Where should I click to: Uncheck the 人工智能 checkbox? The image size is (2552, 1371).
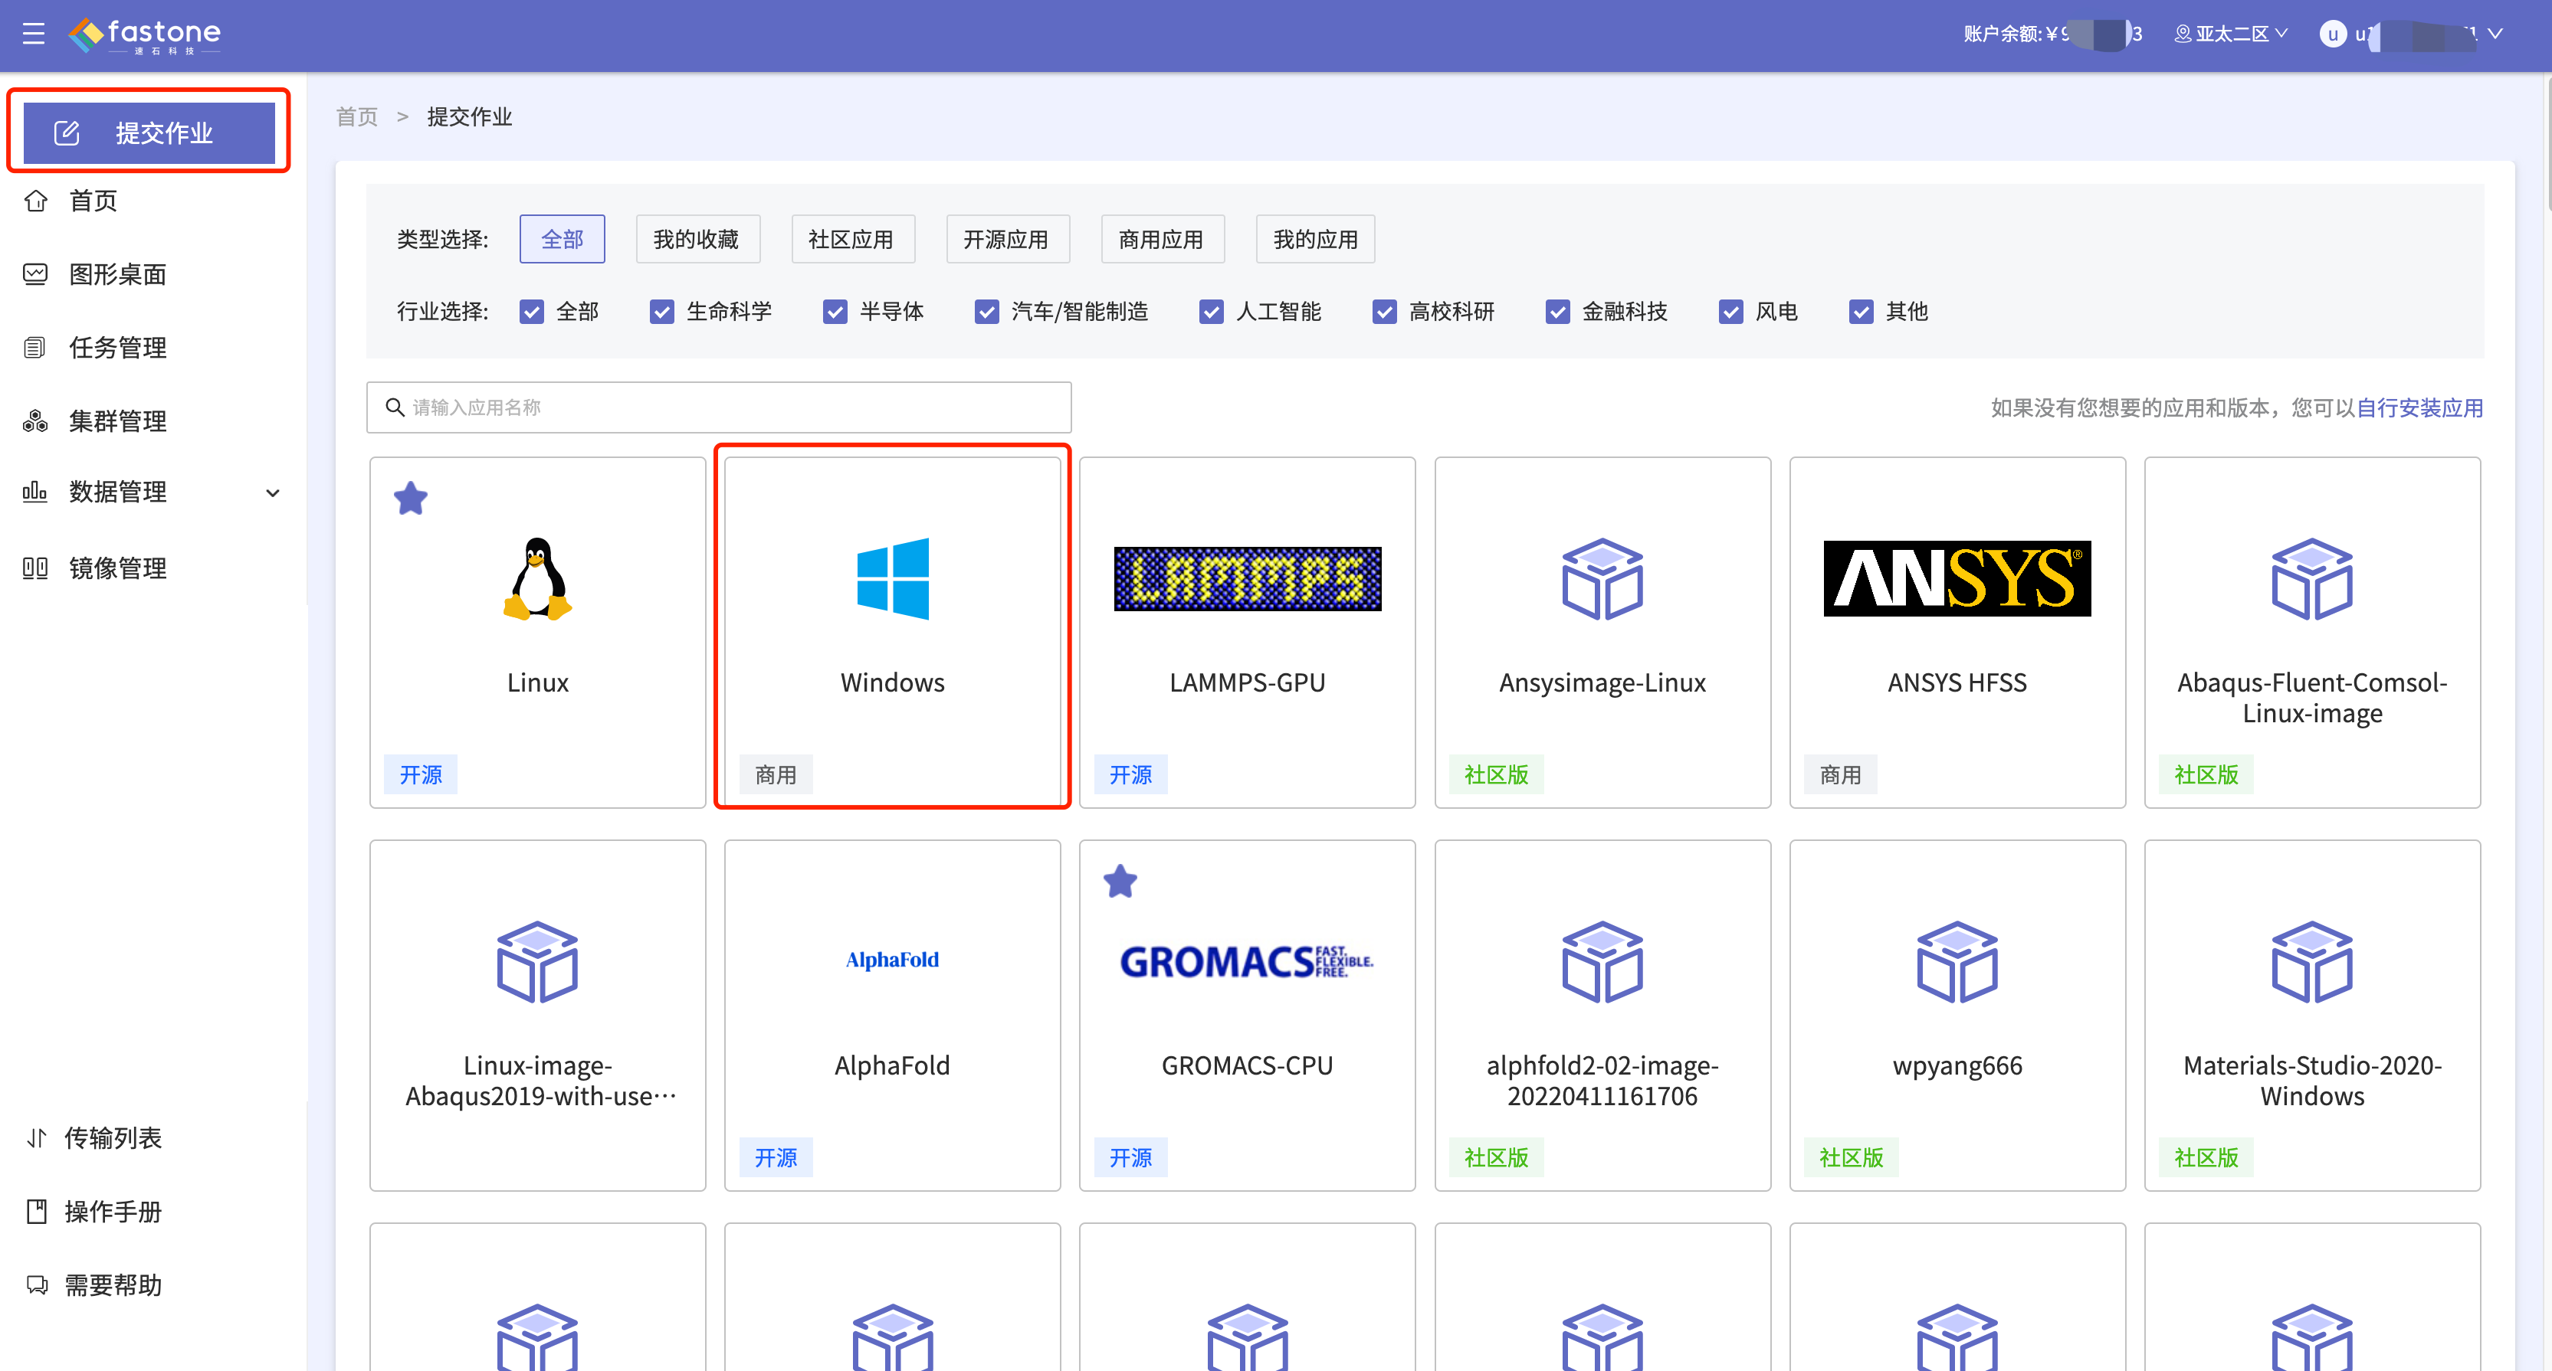[1211, 312]
